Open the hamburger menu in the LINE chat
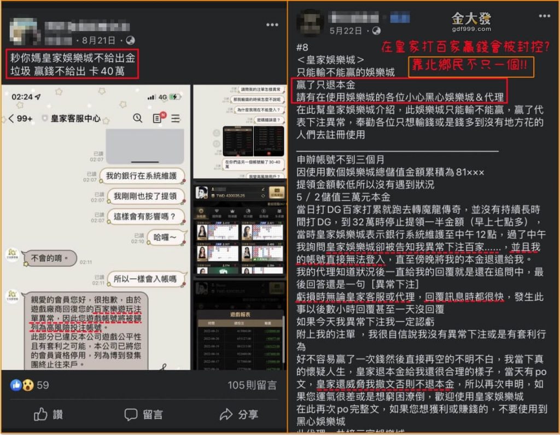This screenshot has width=560, height=435. point(176,118)
